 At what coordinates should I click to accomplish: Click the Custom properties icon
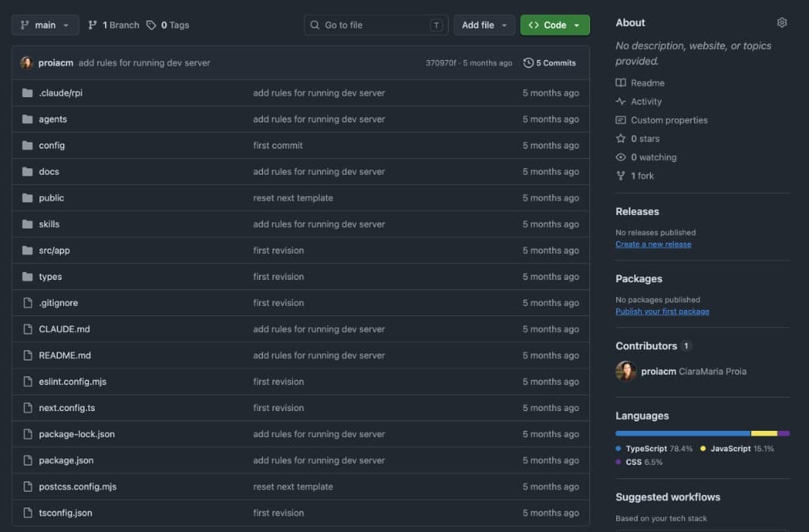[621, 119]
